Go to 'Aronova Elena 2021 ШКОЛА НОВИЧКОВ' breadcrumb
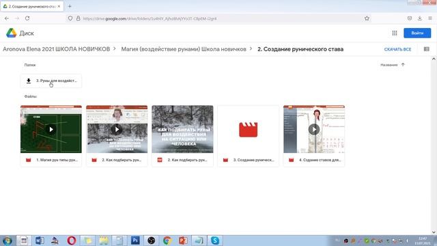437x246 pixels. tap(56, 49)
